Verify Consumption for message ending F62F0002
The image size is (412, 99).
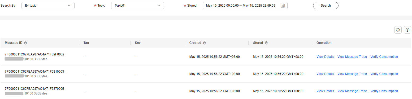384,57
